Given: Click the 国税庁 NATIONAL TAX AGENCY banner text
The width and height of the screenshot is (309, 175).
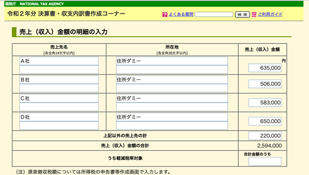Looking at the screenshot, I should tap(34, 4).
